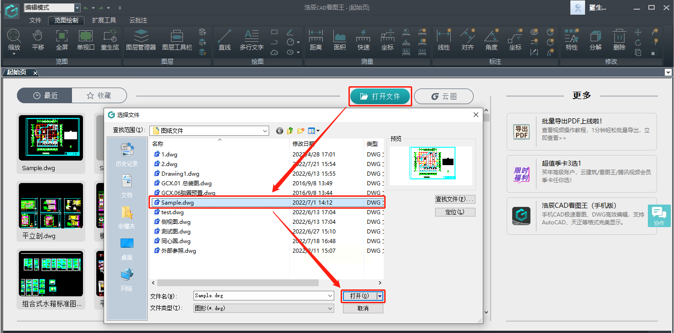The width and height of the screenshot is (674, 333).
Task: Click the move arrows icon in 修改 group
Action: (x=638, y=32)
